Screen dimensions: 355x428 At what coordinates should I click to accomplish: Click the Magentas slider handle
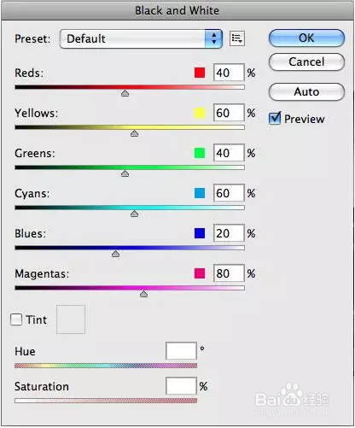(143, 294)
